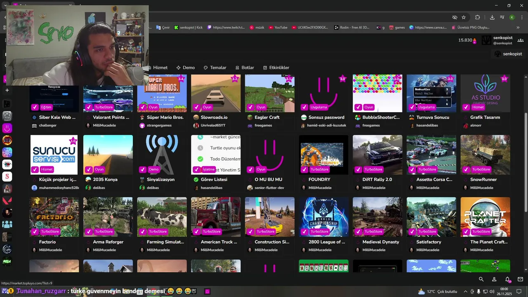
Task: Click the pink currency icon next to 15.830
Action: (475, 40)
